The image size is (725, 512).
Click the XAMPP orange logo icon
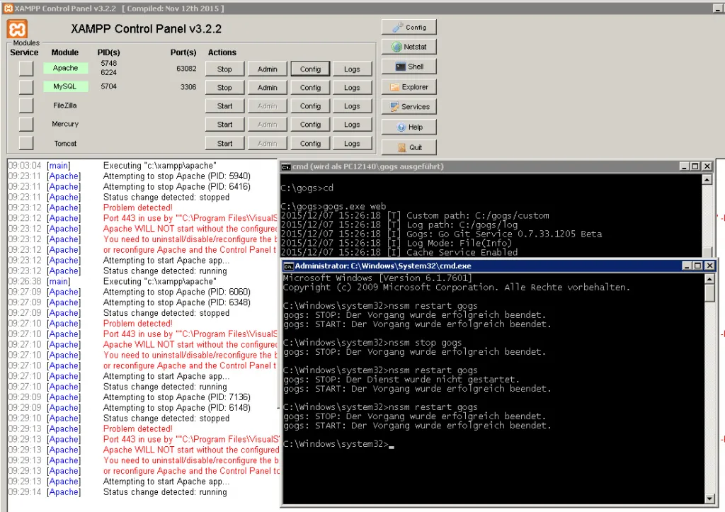[x=18, y=29]
